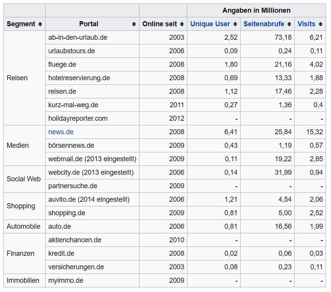Image resolution: width=331 pixels, height=292 pixels.
Task: Click the sort arrows in Segment header
Action: pyautogui.click(x=39, y=24)
